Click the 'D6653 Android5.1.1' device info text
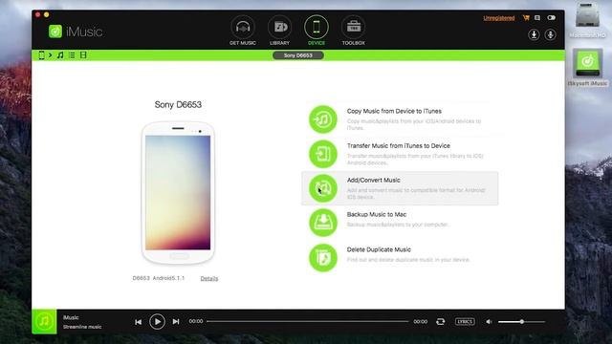Viewport: 612px width, 344px height. 159,278
